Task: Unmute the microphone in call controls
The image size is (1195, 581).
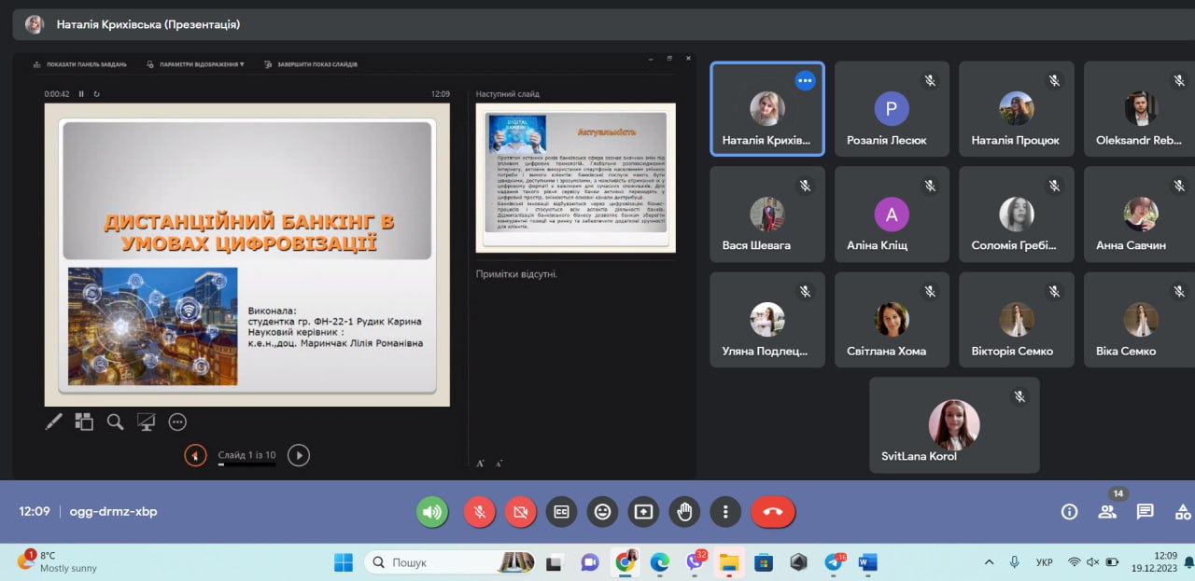Action: 479,512
